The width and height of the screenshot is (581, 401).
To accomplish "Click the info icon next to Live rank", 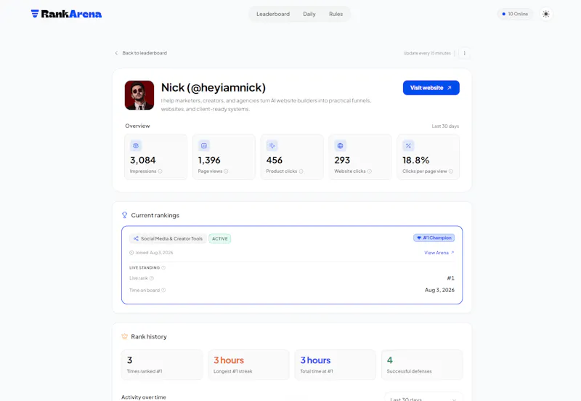I will 152,278.
